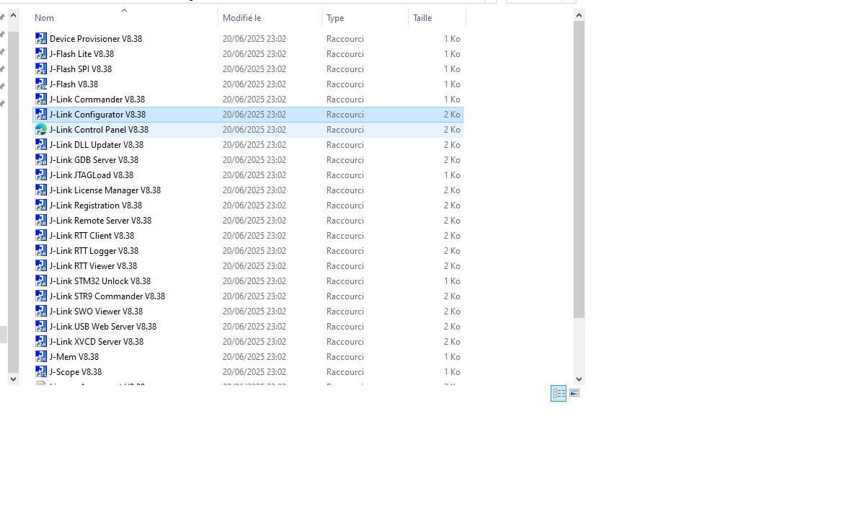Select the 'J-Link STM32 Unlock V8.38' name

[100, 281]
